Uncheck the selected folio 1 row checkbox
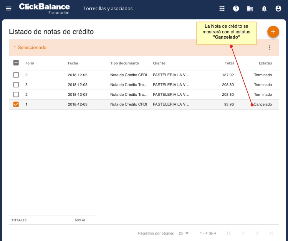 click(x=16, y=104)
